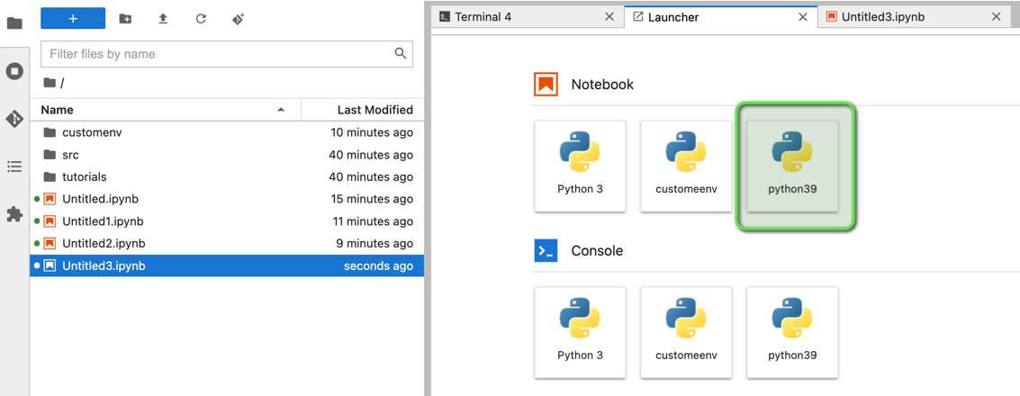Show the Table of Contents sidebar
This screenshot has width=1020, height=396.
coord(14,166)
